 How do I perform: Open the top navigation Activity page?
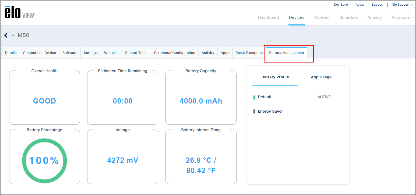(x=375, y=17)
